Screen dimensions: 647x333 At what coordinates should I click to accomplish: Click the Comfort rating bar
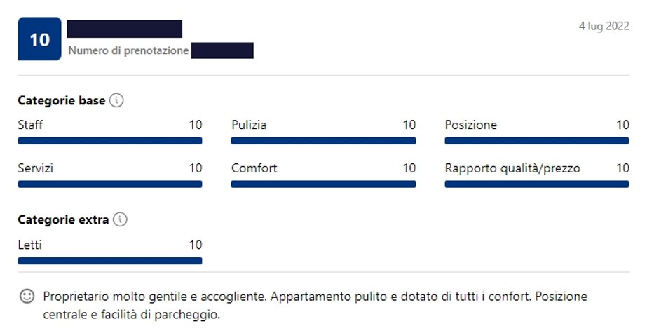(324, 184)
